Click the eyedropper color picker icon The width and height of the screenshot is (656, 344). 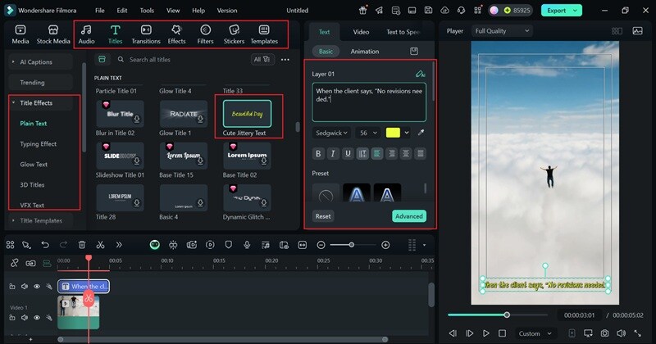click(x=421, y=133)
